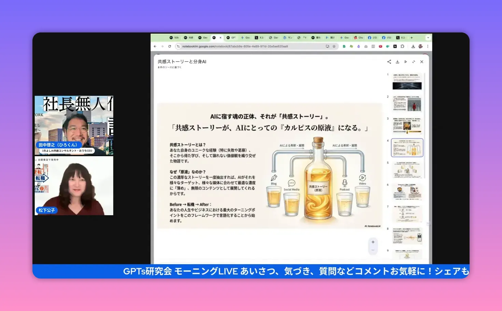Expand the view of installed extensions
The height and width of the screenshot is (311, 502).
pyautogui.click(x=403, y=46)
